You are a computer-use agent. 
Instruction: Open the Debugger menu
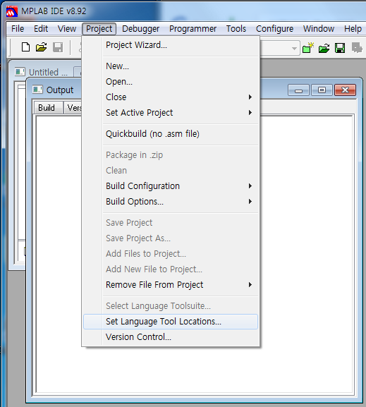141,28
